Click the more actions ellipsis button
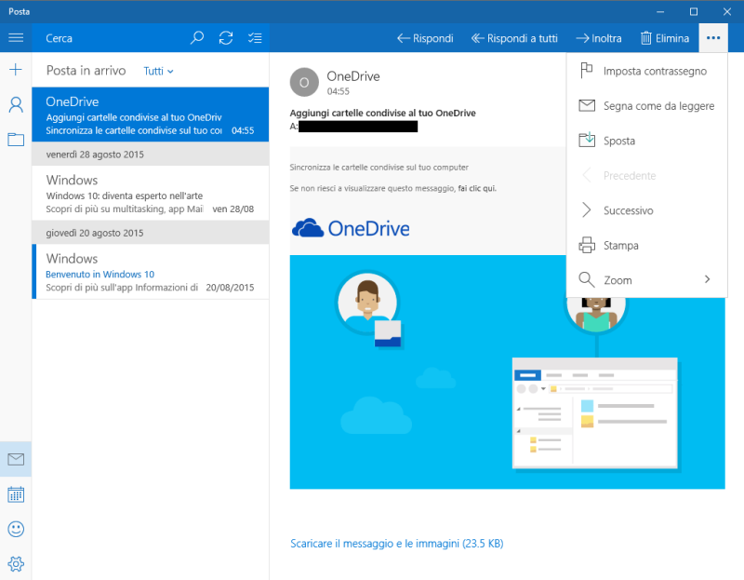The height and width of the screenshot is (580, 744). click(x=713, y=37)
